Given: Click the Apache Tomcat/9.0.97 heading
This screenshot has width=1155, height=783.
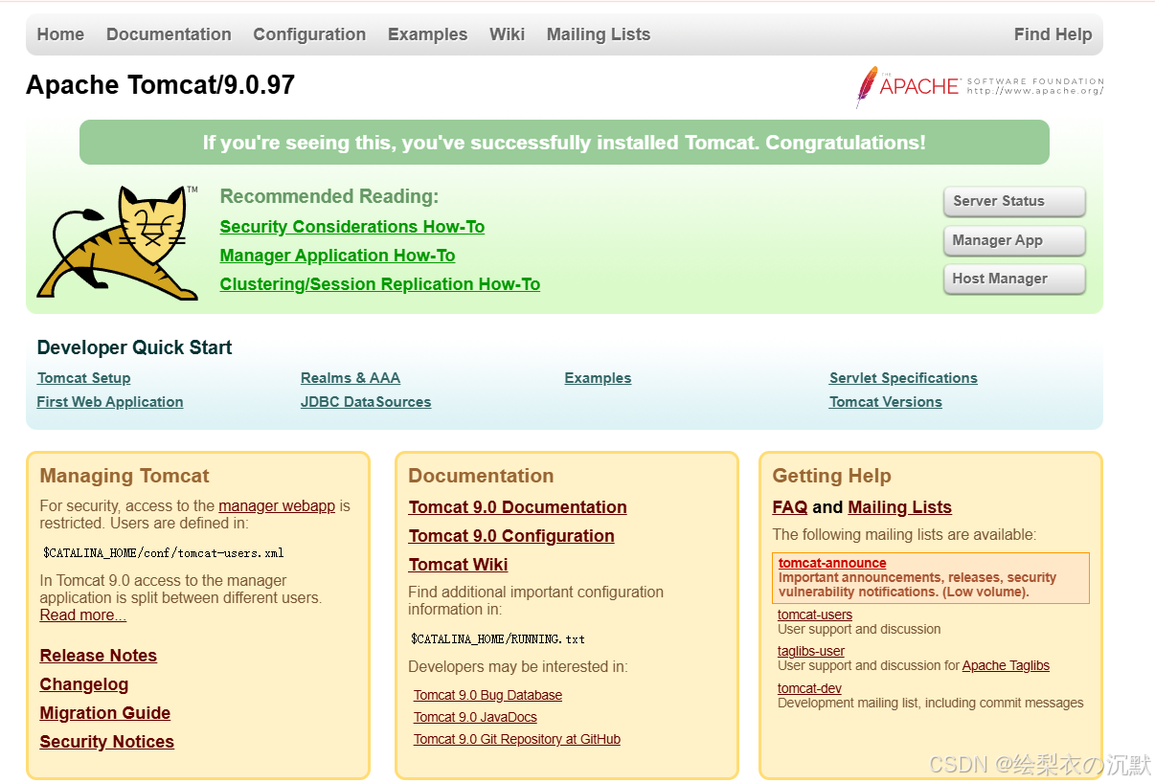Looking at the screenshot, I should click(160, 85).
